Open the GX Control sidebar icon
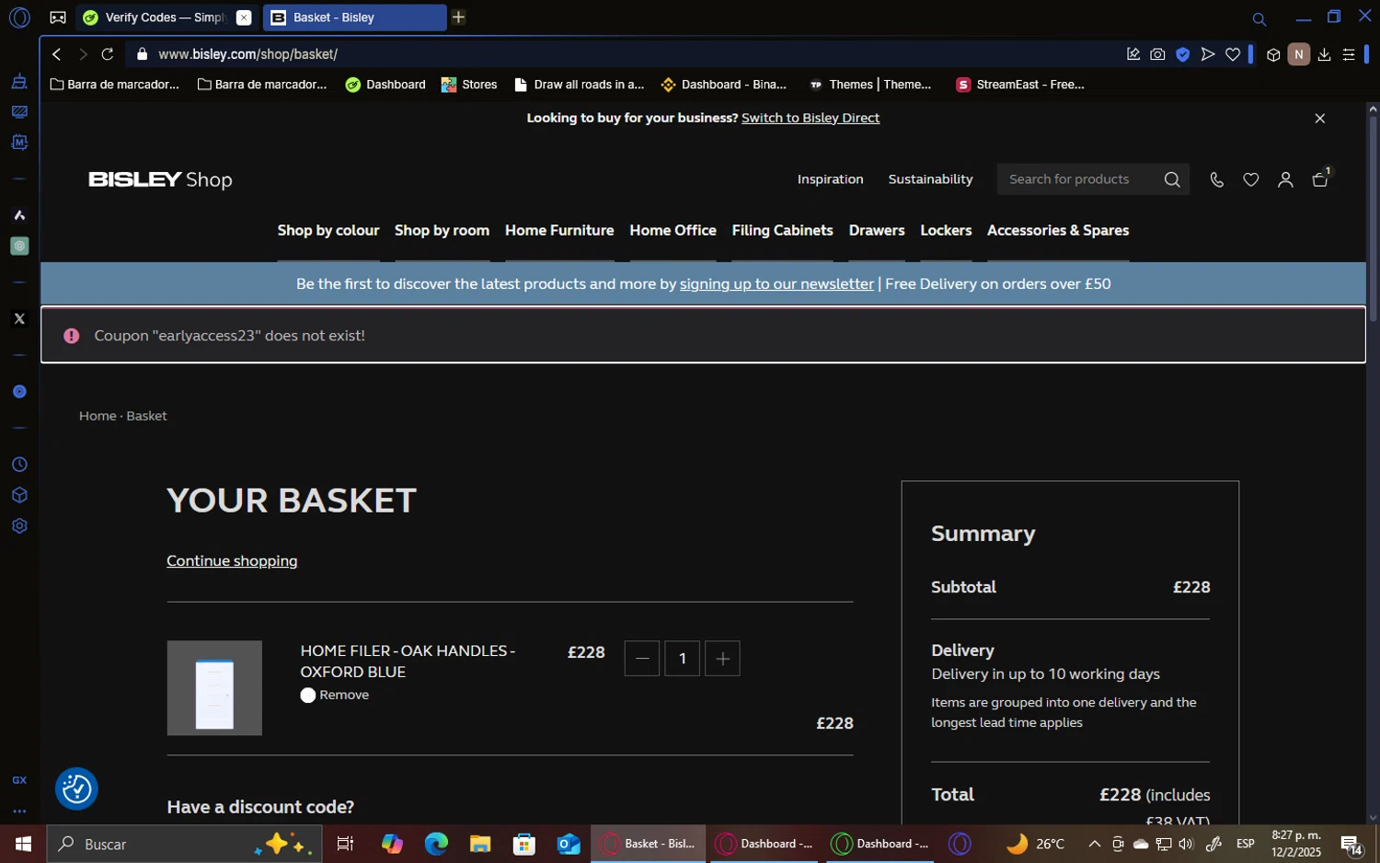Image resolution: width=1380 pixels, height=863 pixels. tap(19, 780)
